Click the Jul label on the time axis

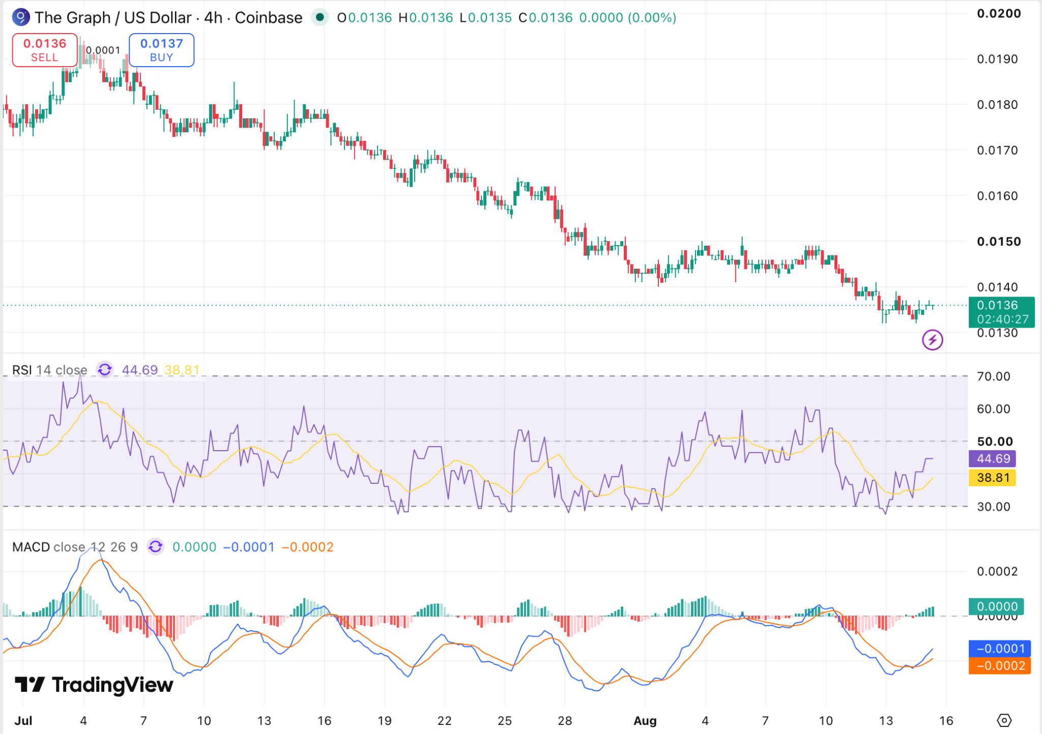23,721
